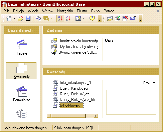Click the query wizard task icon

tap(54, 46)
